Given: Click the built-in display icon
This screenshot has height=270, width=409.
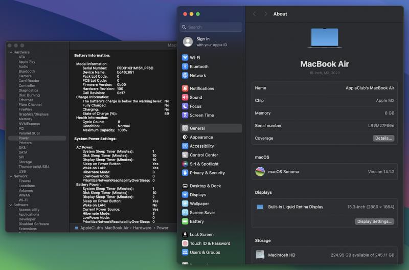Looking at the screenshot, I should pyautogui.click(x=260, y=207).
